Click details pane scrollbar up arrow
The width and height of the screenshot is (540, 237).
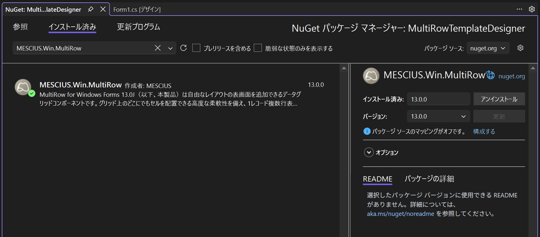pyautogui.click(x=533, y=68)
